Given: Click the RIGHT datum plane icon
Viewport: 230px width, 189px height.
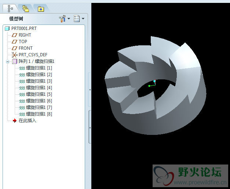Looking at the screenshot, I should (14, 35).
